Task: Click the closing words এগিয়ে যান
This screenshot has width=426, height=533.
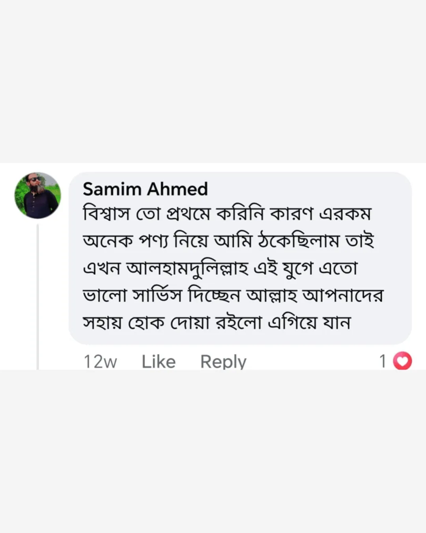Action: tap(309, 323)
